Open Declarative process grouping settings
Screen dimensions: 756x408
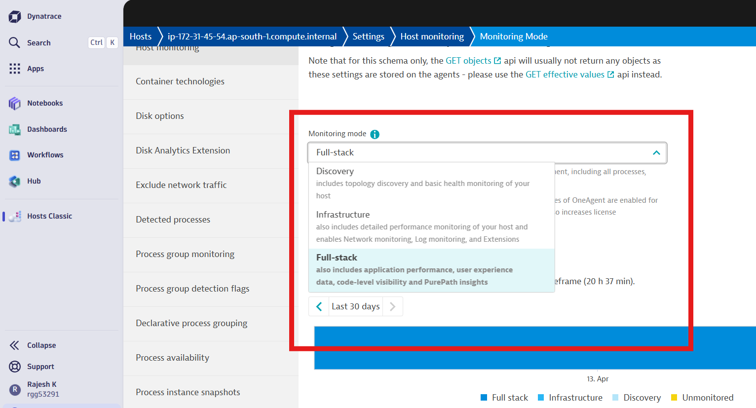pos(211,323)
